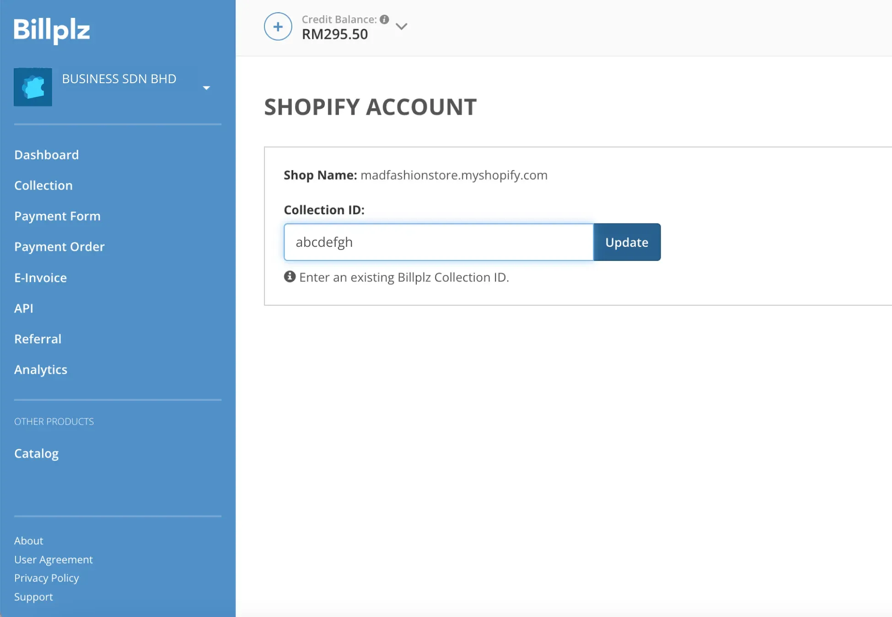Click the OTHER PRODUCTS section label
The width and height of the screenshot is (892, 617).
54,421
